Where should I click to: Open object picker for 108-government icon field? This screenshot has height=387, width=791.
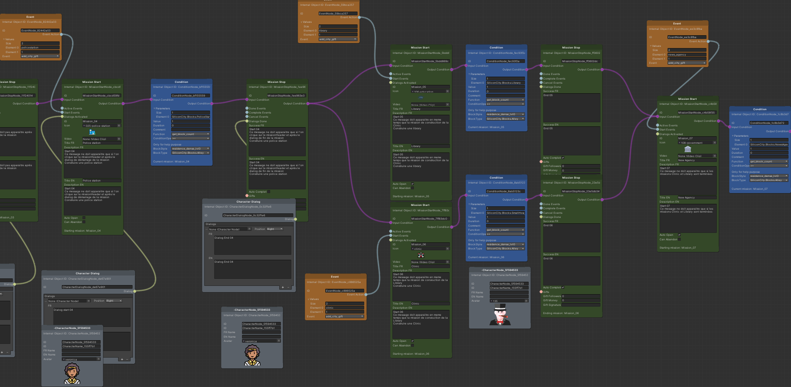(x=714, y=143)
